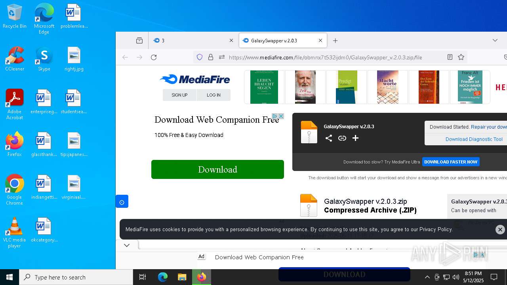Open site permissions icon in address bar
The image size is (507, 285).
point(222,57)
